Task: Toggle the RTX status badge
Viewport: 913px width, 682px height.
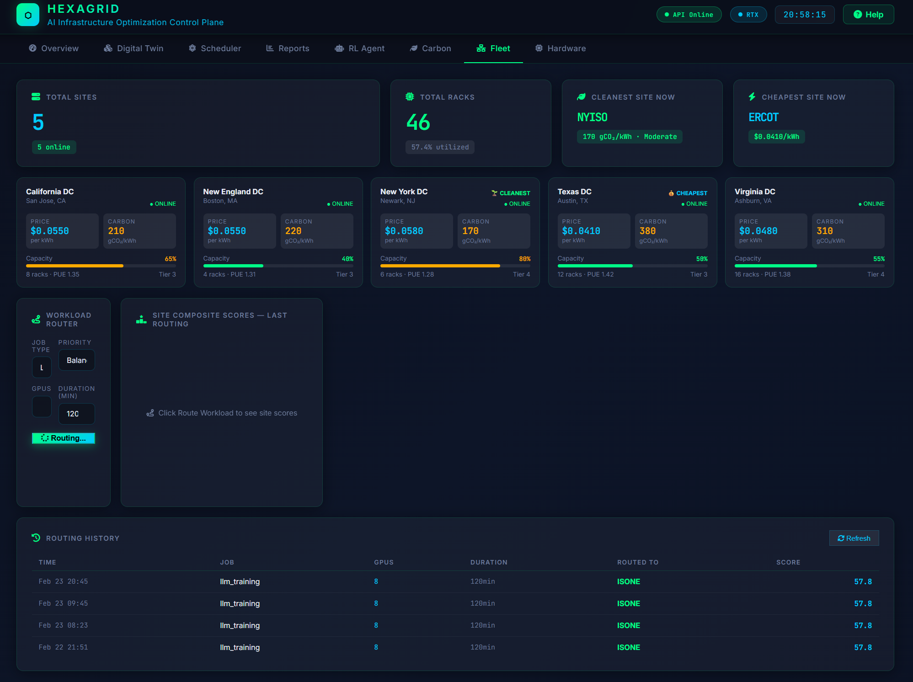Action: pos(748,14)
